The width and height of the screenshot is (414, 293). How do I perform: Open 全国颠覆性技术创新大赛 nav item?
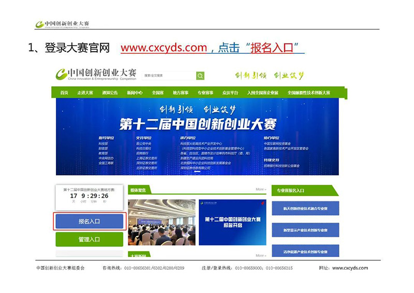tap(308, 93)
